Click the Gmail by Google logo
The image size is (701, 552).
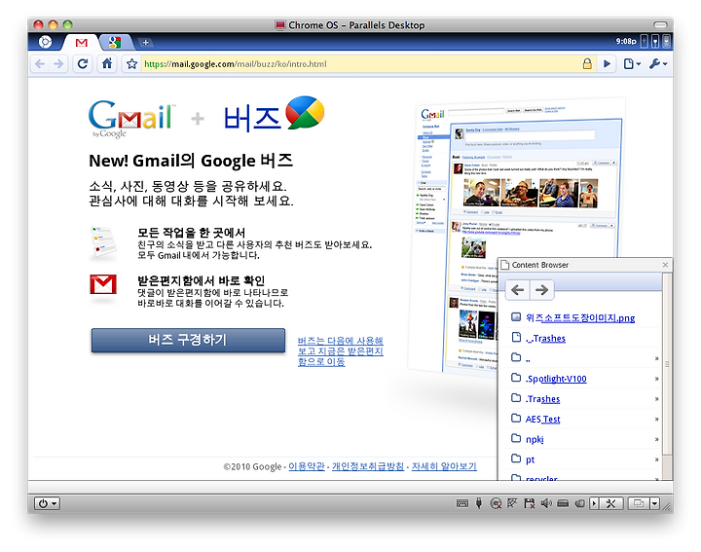tap(131, 119)
